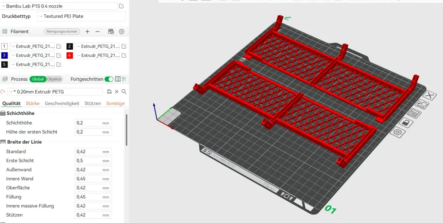Open filament settings gear icon

(121, 31)
